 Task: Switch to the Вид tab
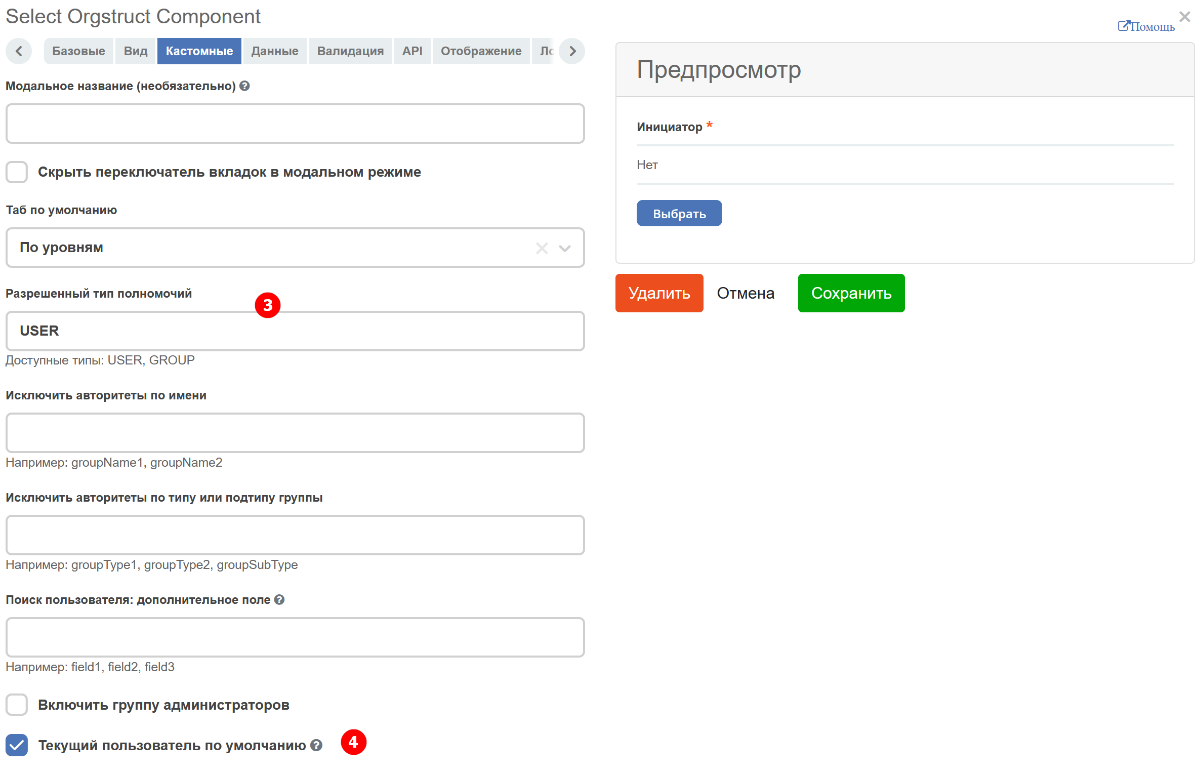pos(136,51)
